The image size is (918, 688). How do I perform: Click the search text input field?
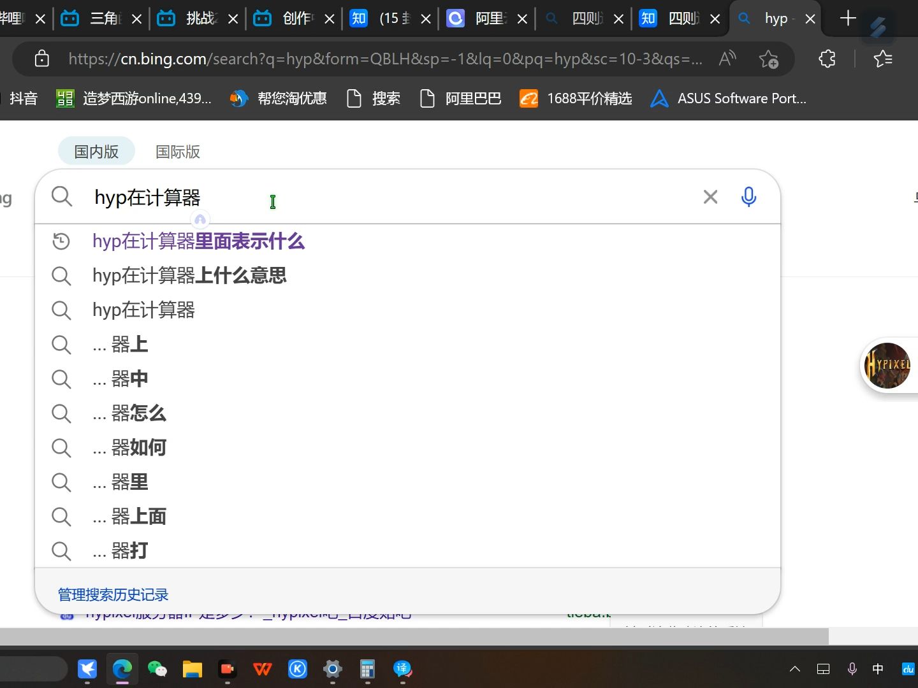(x=389, y=197)
